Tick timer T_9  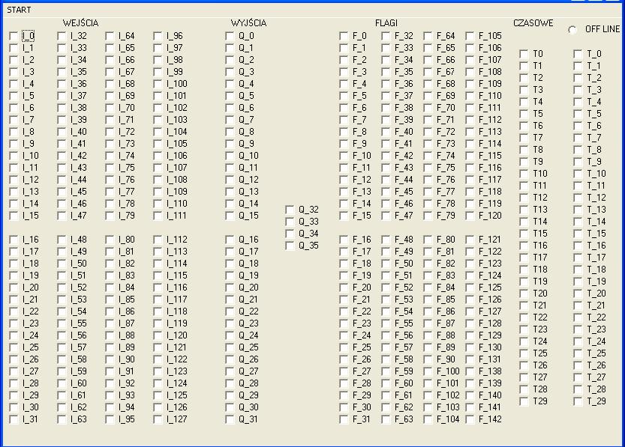coord(578,162)
